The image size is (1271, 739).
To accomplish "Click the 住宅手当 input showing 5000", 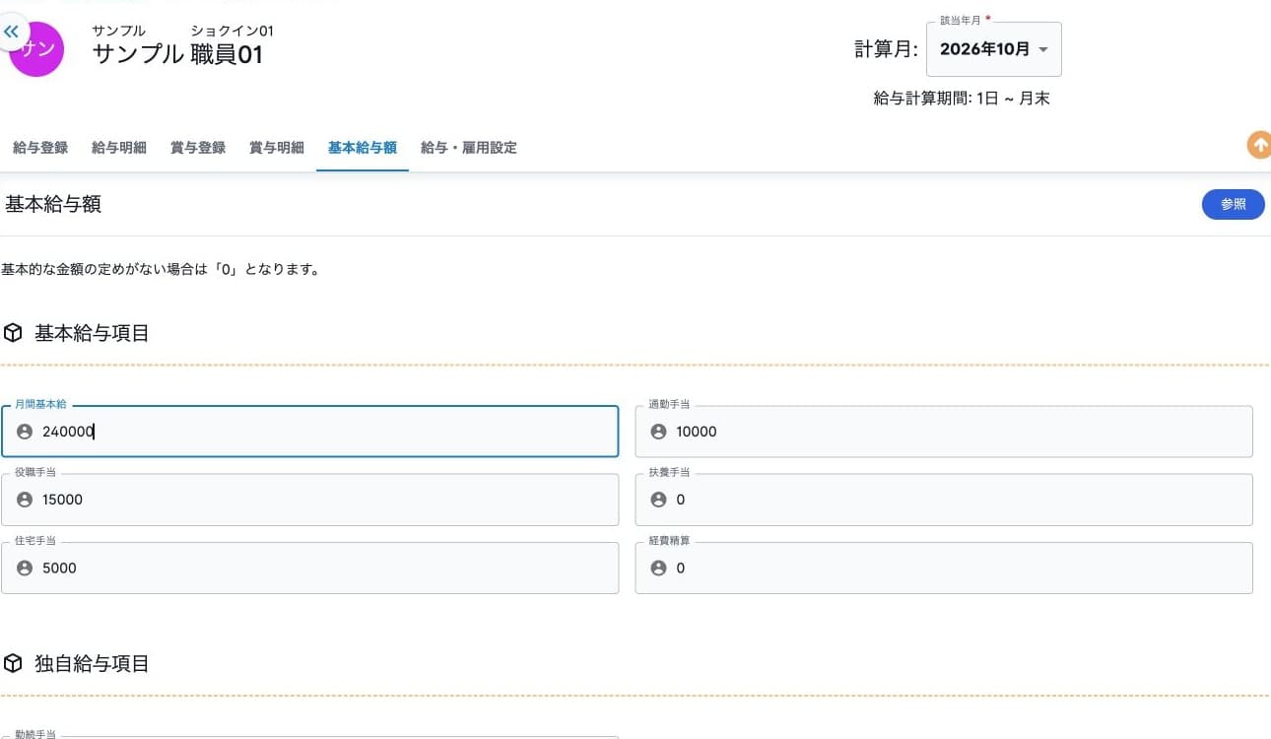I will point(310,568).
